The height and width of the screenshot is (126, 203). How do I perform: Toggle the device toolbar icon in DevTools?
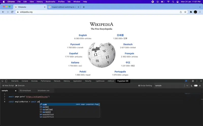tap(6, 81)
